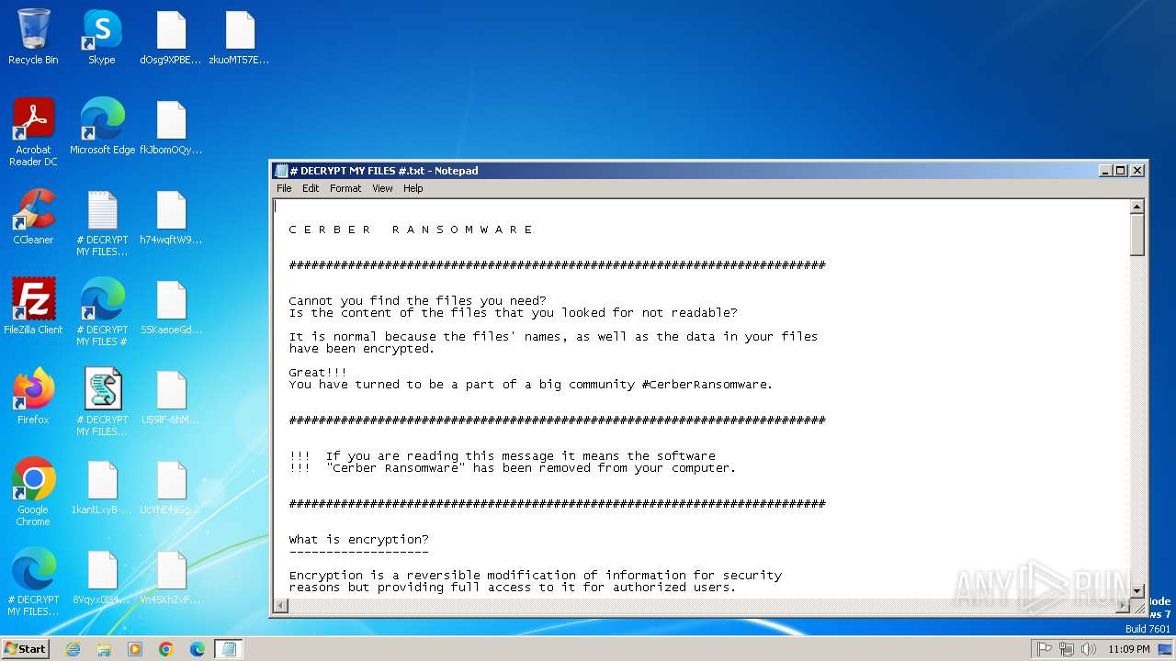Select the 1kantLxyB file icon
This screenshot has width=1176, height=661.
pos(102,487)
